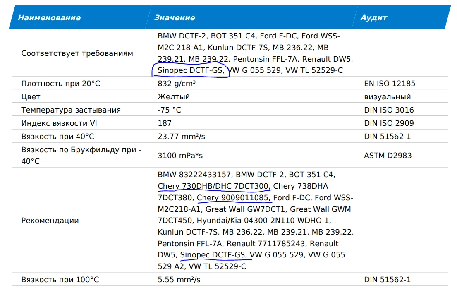Viewport: 457px width, 288px height.
Task: Click the 'DIN ISO 3016' audit cell
Action: [x=389, y=110]
